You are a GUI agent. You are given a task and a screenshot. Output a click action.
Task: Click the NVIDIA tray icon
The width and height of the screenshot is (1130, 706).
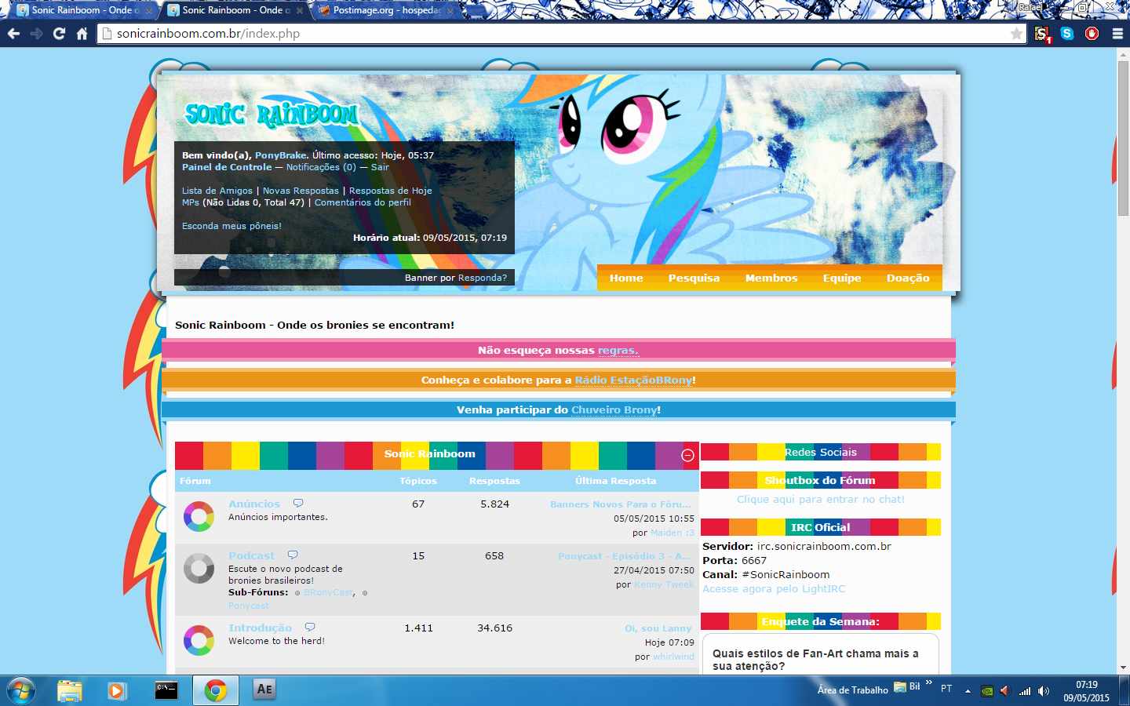987,691
